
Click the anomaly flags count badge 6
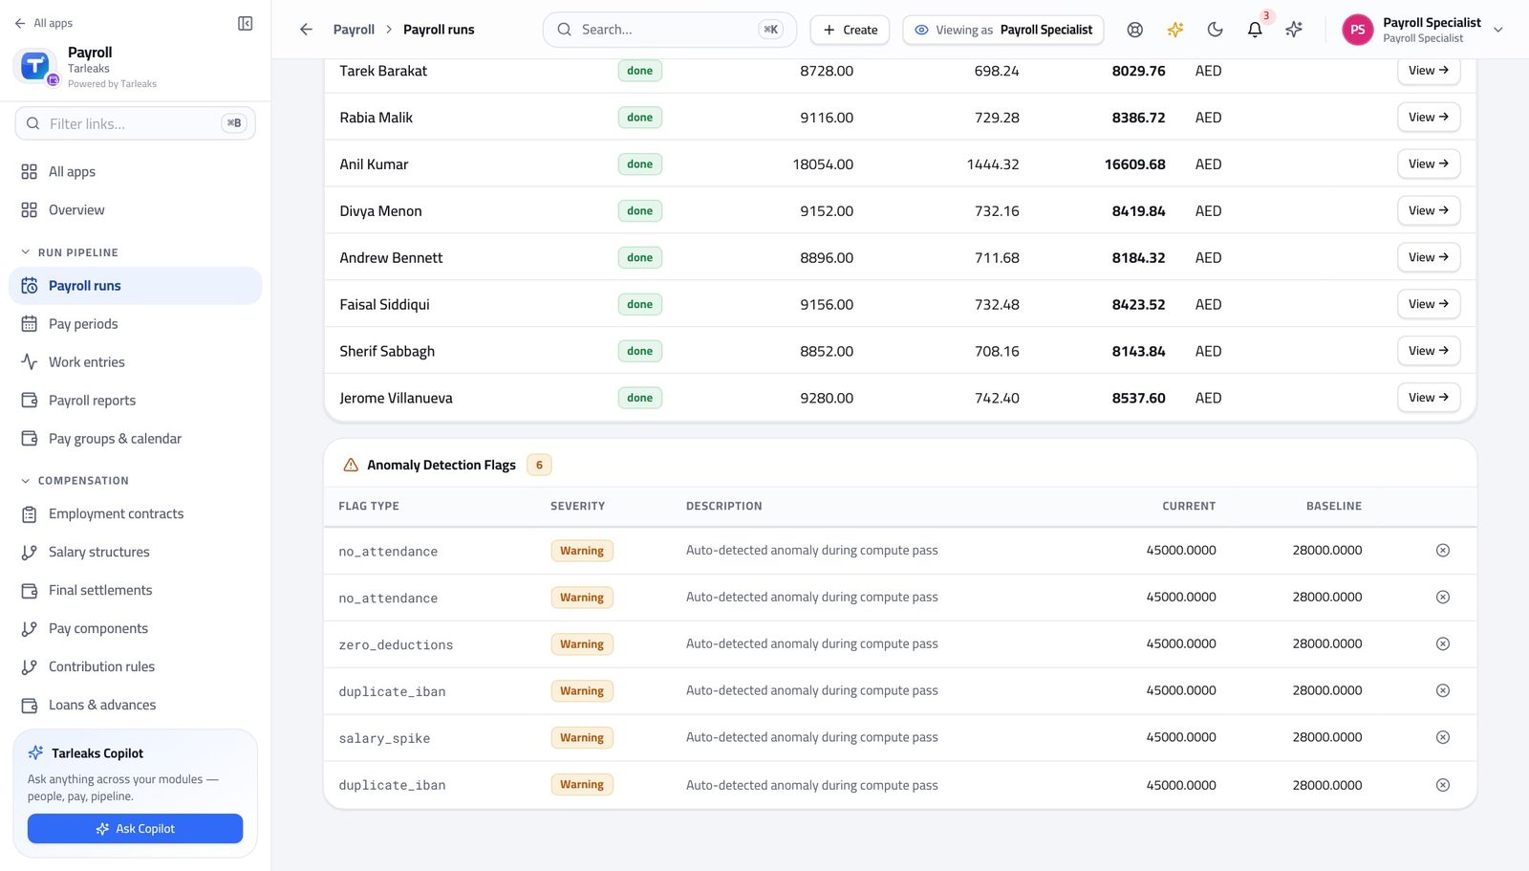(539, 465)
